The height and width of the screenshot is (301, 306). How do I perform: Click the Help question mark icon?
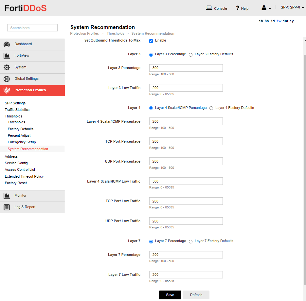(x=237, y=8)
